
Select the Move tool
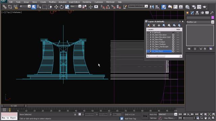56,7
